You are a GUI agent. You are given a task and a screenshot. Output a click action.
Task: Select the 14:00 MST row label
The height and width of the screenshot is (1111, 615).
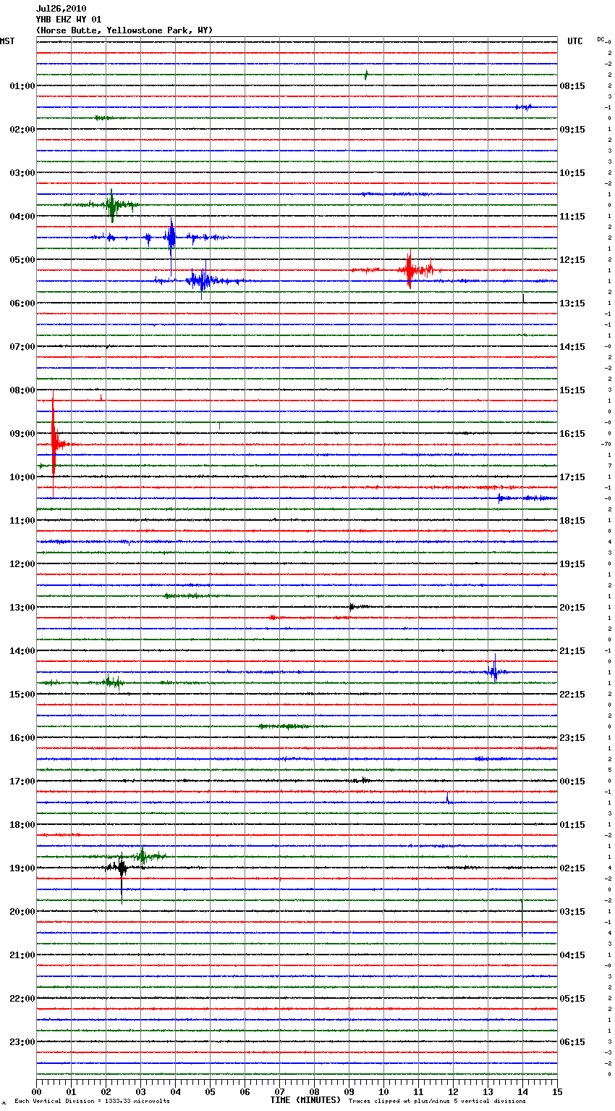[22, 651]
